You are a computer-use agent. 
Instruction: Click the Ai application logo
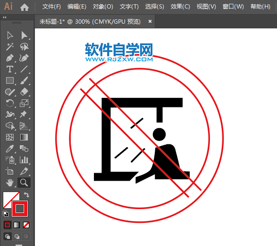pyautogui.click(x=8, y=7)
